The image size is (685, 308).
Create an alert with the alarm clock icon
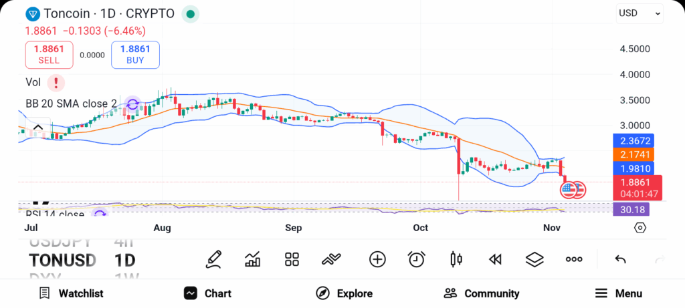click(417, 259)
